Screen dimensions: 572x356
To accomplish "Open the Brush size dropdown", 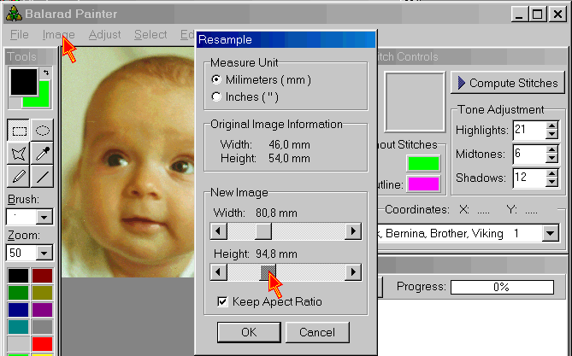I will click(x=44, y=217).
